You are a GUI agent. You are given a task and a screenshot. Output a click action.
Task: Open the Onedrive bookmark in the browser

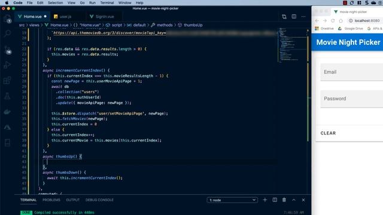tap(324, 29)
